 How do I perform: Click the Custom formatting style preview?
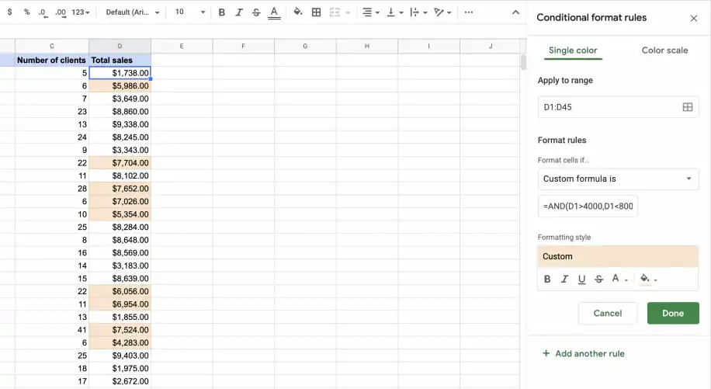618,256
